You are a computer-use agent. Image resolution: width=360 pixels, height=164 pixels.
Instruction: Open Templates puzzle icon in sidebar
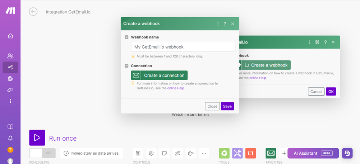coord(10,79)
